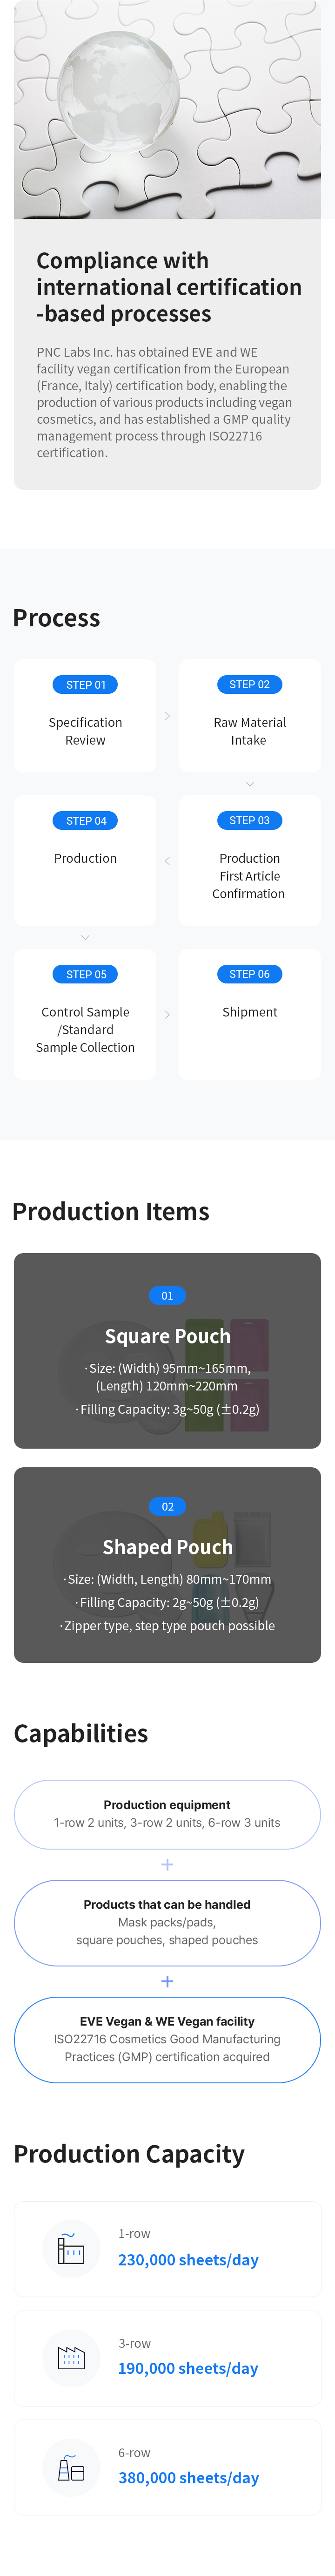Screen dimensions: 335x2576
Task: Select the Production equipment capability box
Action: pyautogui.click(x=167, y=1814)
